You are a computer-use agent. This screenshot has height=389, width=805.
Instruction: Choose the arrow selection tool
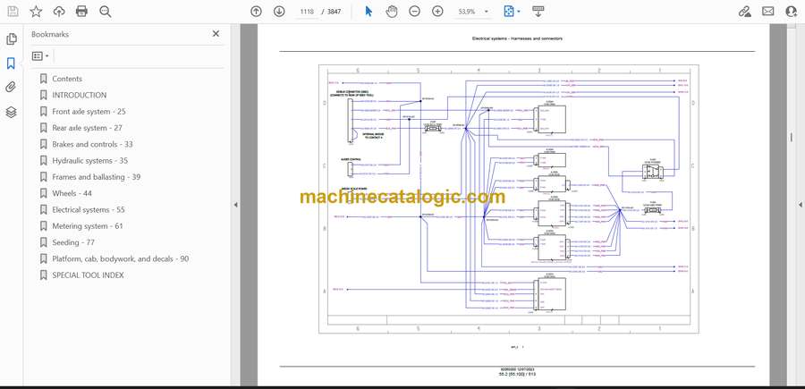pyautogui.click(x=369, y=12)
